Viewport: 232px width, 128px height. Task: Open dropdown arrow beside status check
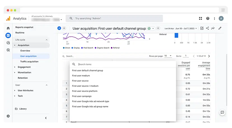pos(153,29)
